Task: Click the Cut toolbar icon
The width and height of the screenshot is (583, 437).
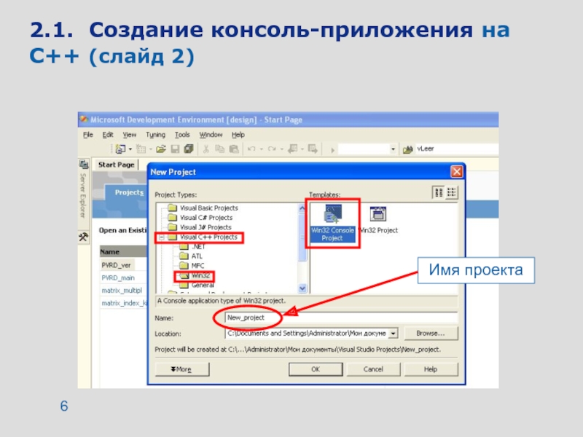Action: pyautogui.click(x=206, y=149)
